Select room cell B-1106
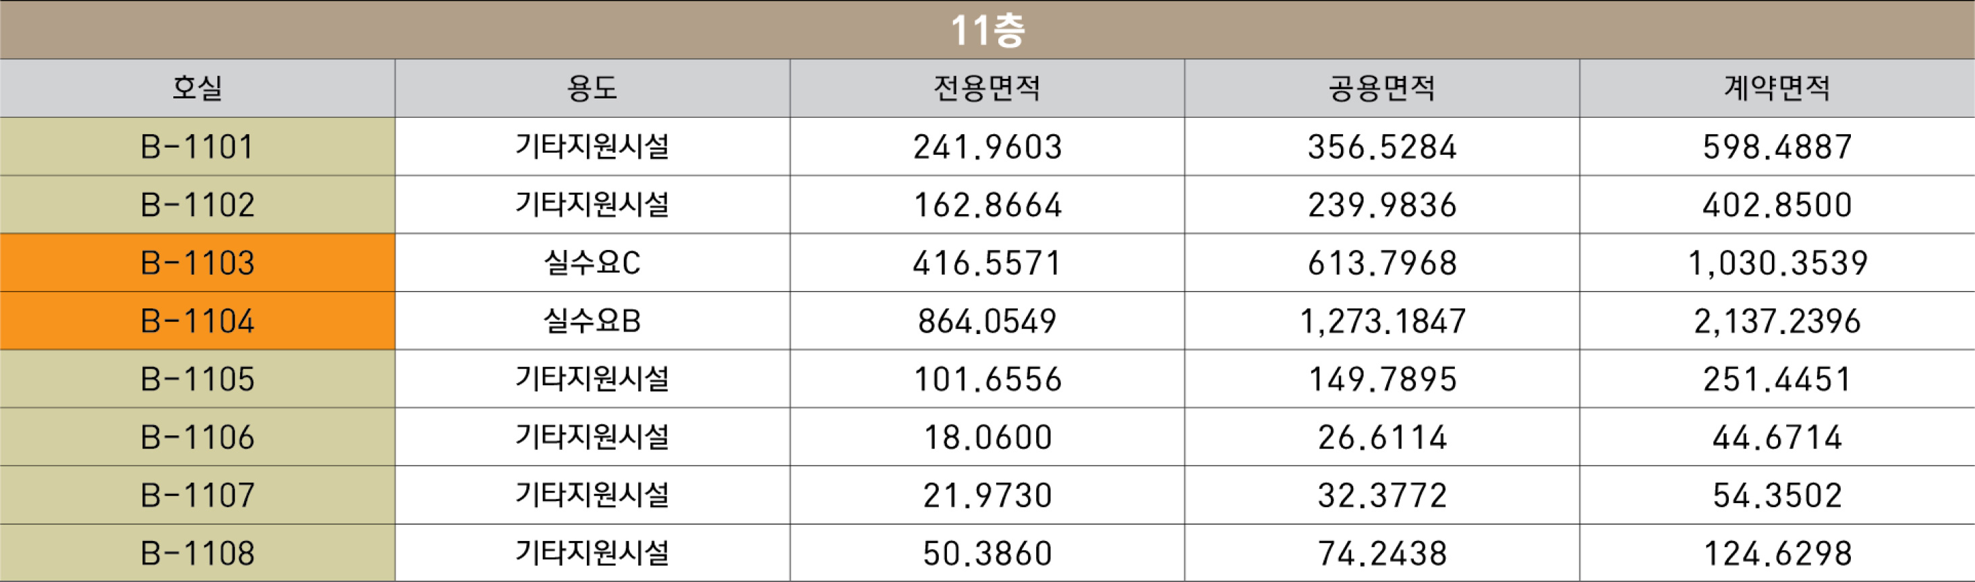The height and width of the screenshot is (582, 1975). tap(197, 437)
